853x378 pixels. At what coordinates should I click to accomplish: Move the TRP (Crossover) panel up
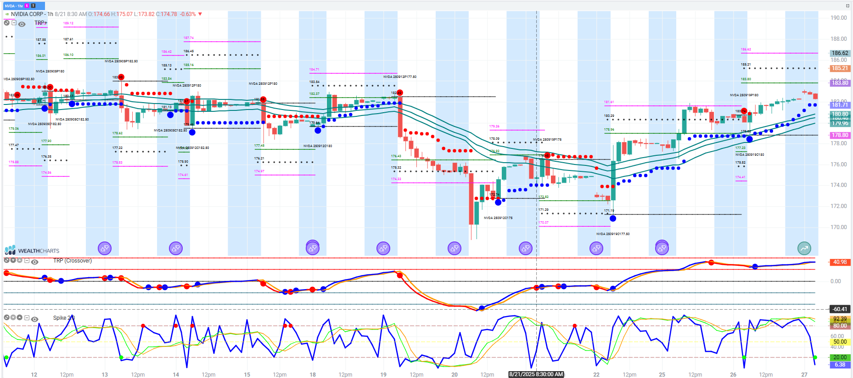[20, 260]
